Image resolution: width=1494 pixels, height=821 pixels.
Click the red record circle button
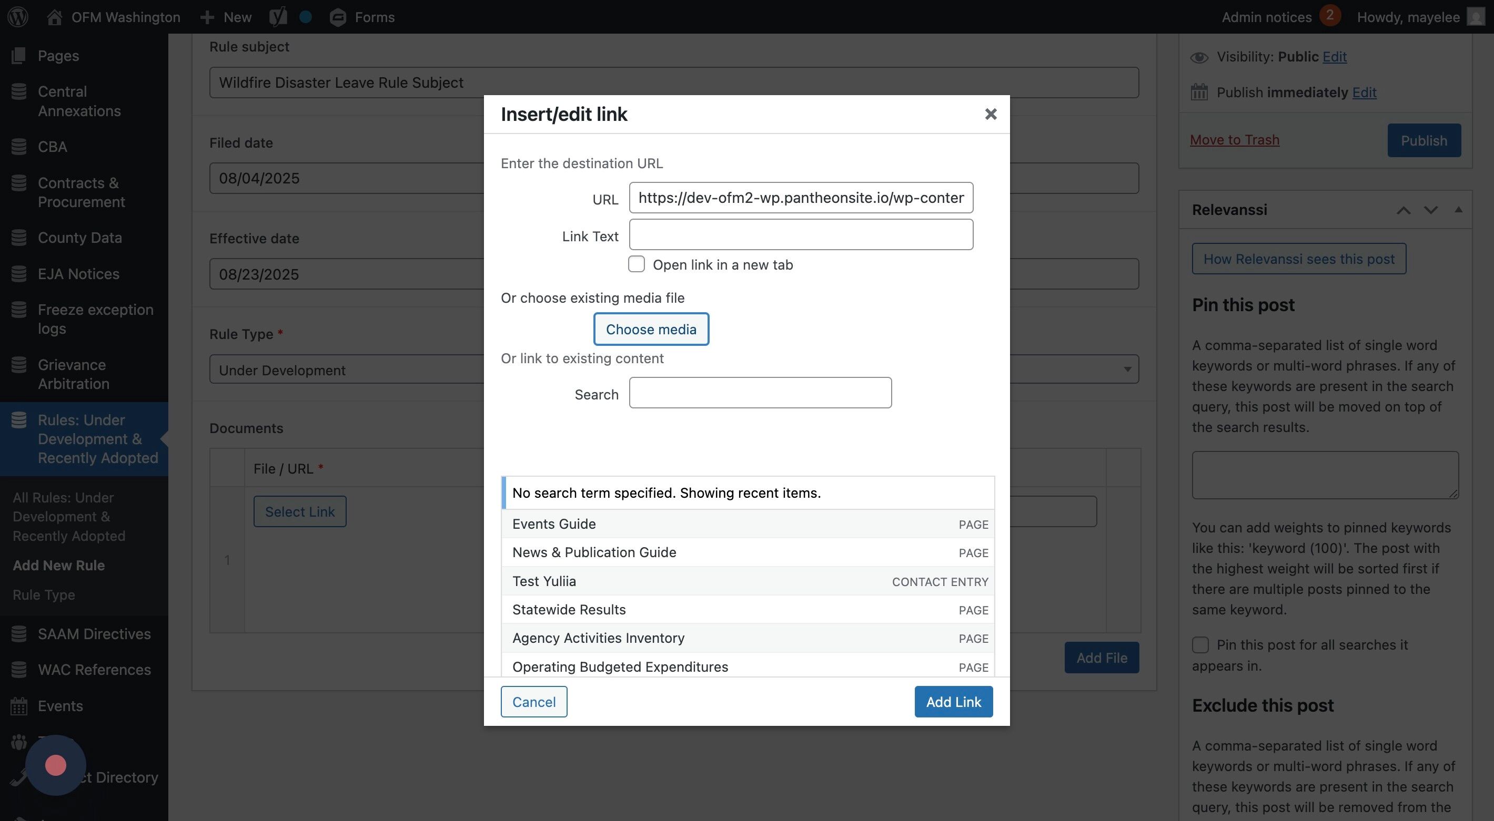(56, 765)
